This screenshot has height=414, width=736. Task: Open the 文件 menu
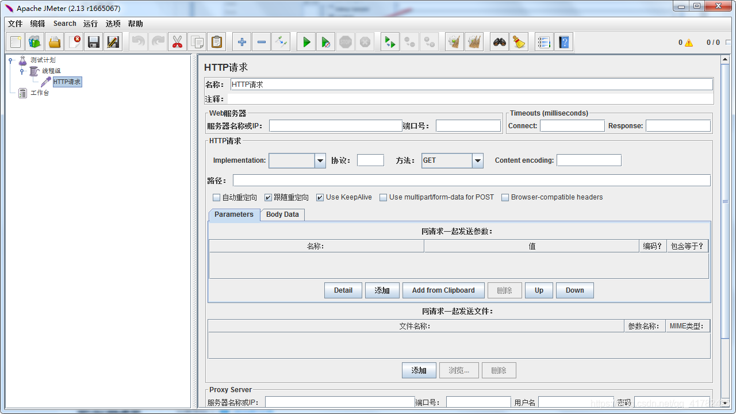pos(15,24)
